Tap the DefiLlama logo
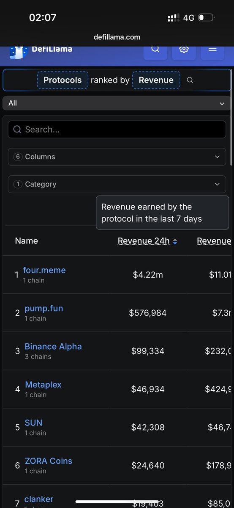This screenshot has height=508, width=234. click(x=41, y=50)
